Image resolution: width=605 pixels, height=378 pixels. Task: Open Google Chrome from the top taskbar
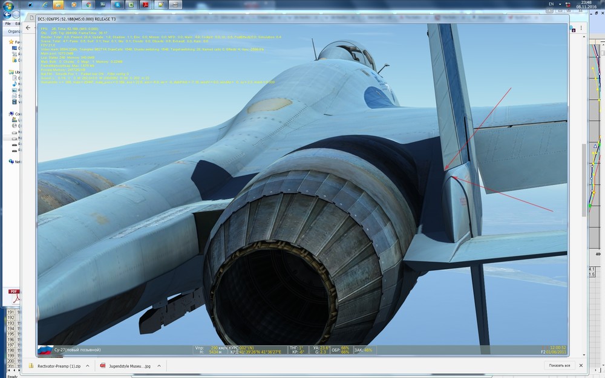[x=87, y=6]
